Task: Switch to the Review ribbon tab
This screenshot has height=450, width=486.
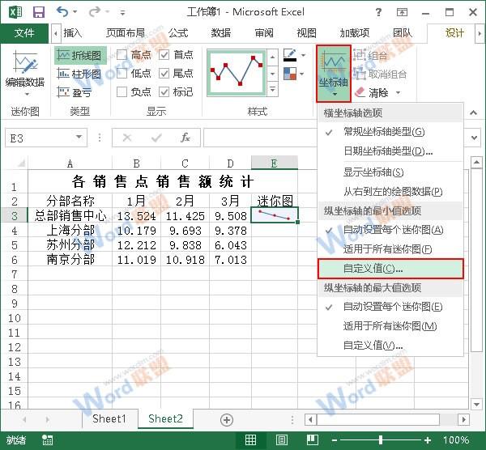Action: point(264,33)
